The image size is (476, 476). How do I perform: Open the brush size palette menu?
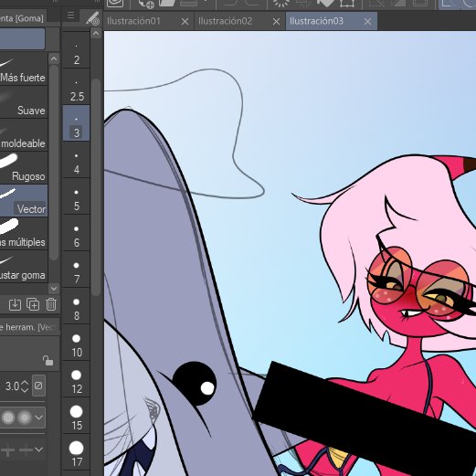tap(70, 16)
